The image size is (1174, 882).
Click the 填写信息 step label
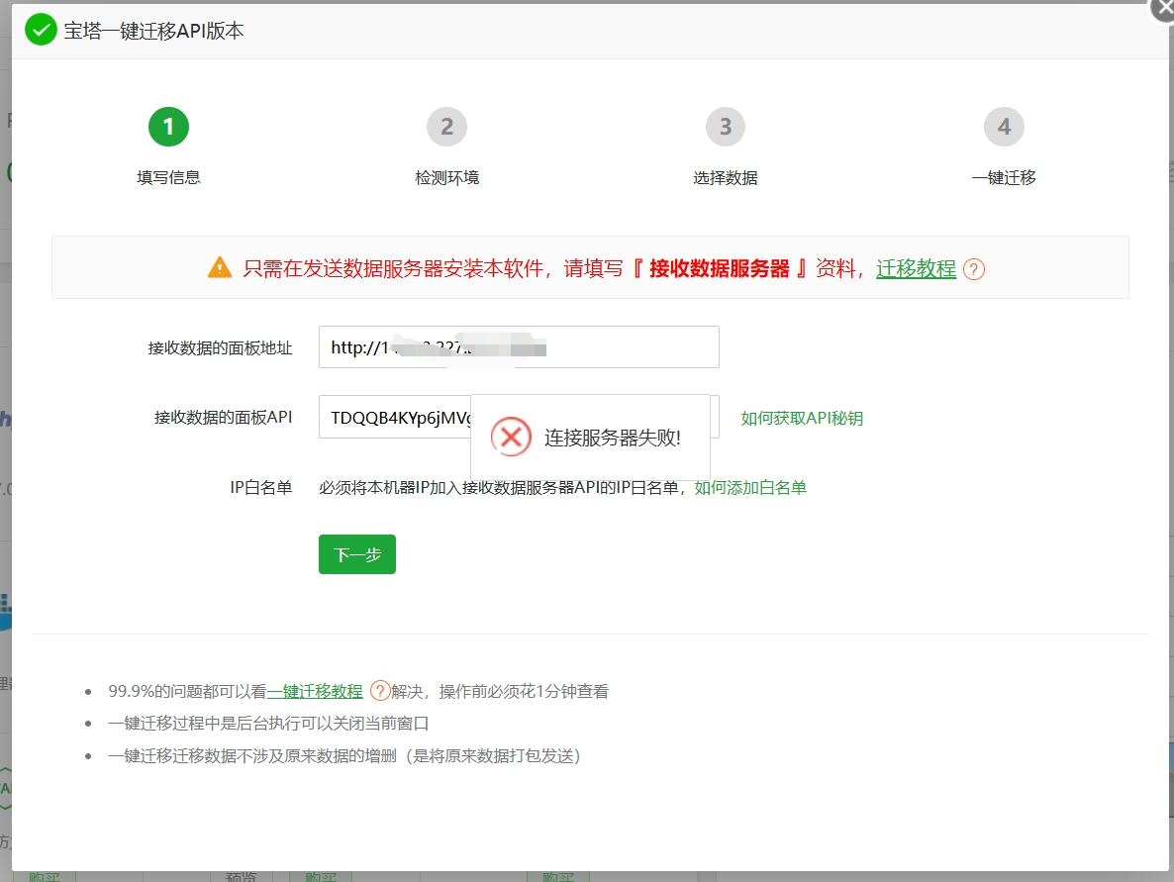click(168, 177)
